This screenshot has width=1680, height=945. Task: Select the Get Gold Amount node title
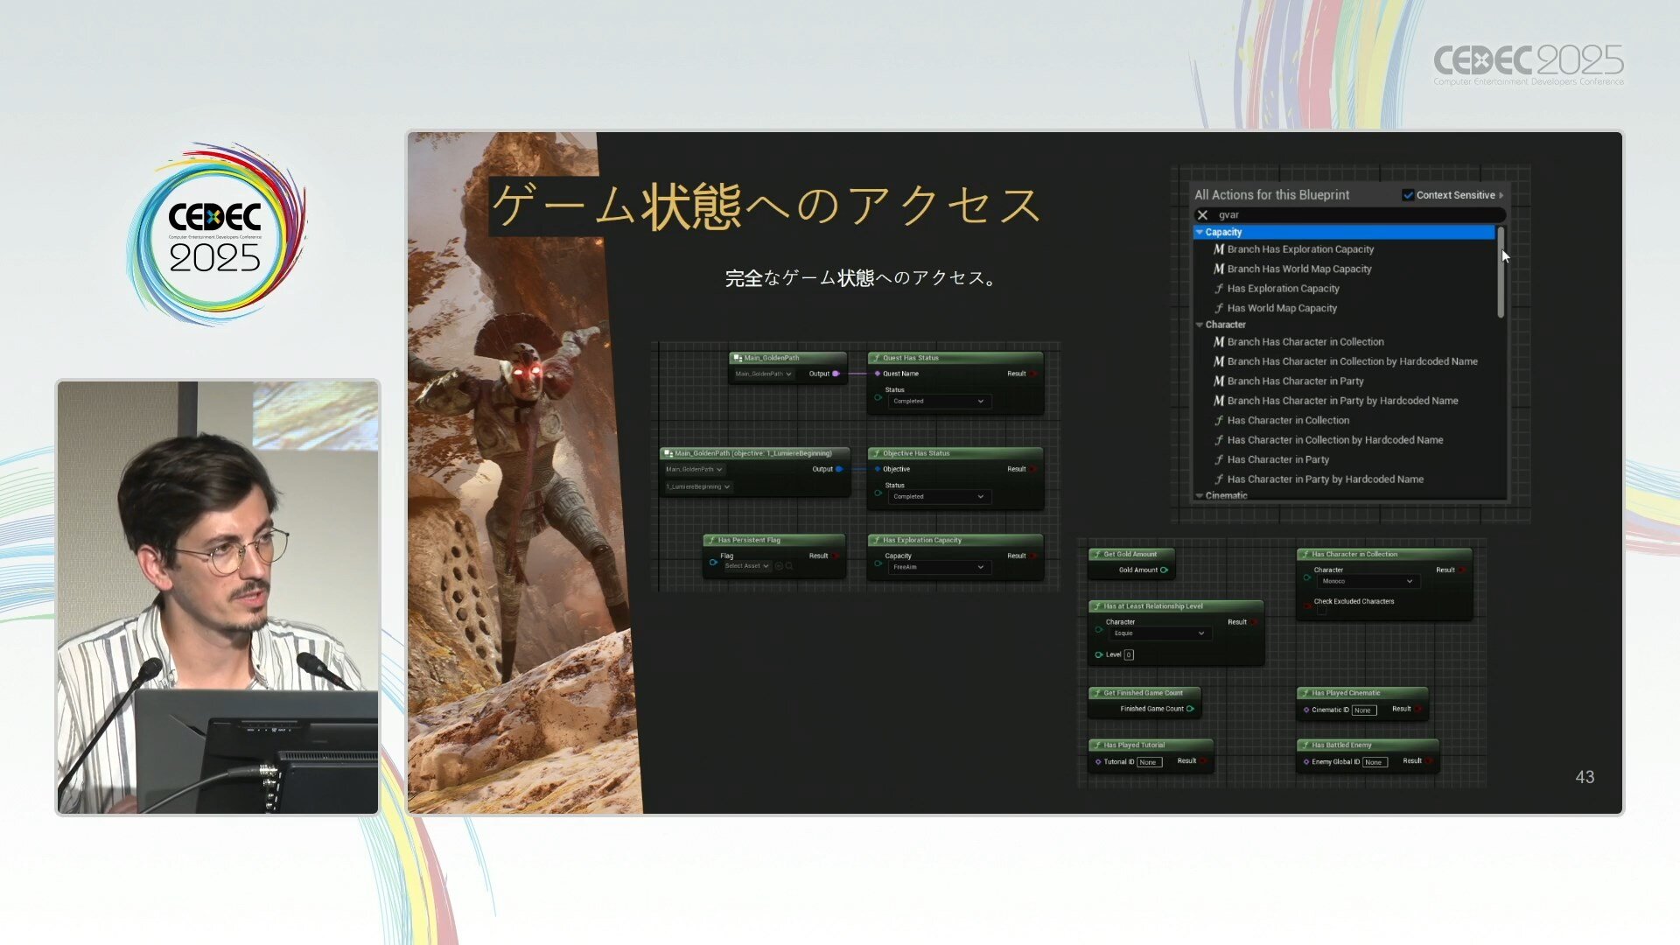pyautogui.click(x=1130, y=555)
